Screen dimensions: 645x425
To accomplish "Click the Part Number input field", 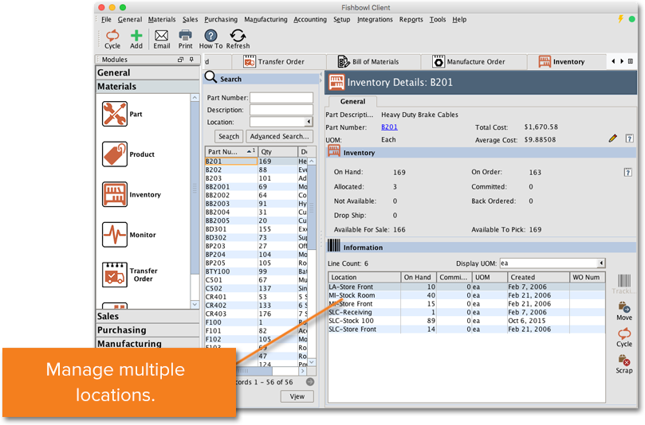I will tap(281, 97).
